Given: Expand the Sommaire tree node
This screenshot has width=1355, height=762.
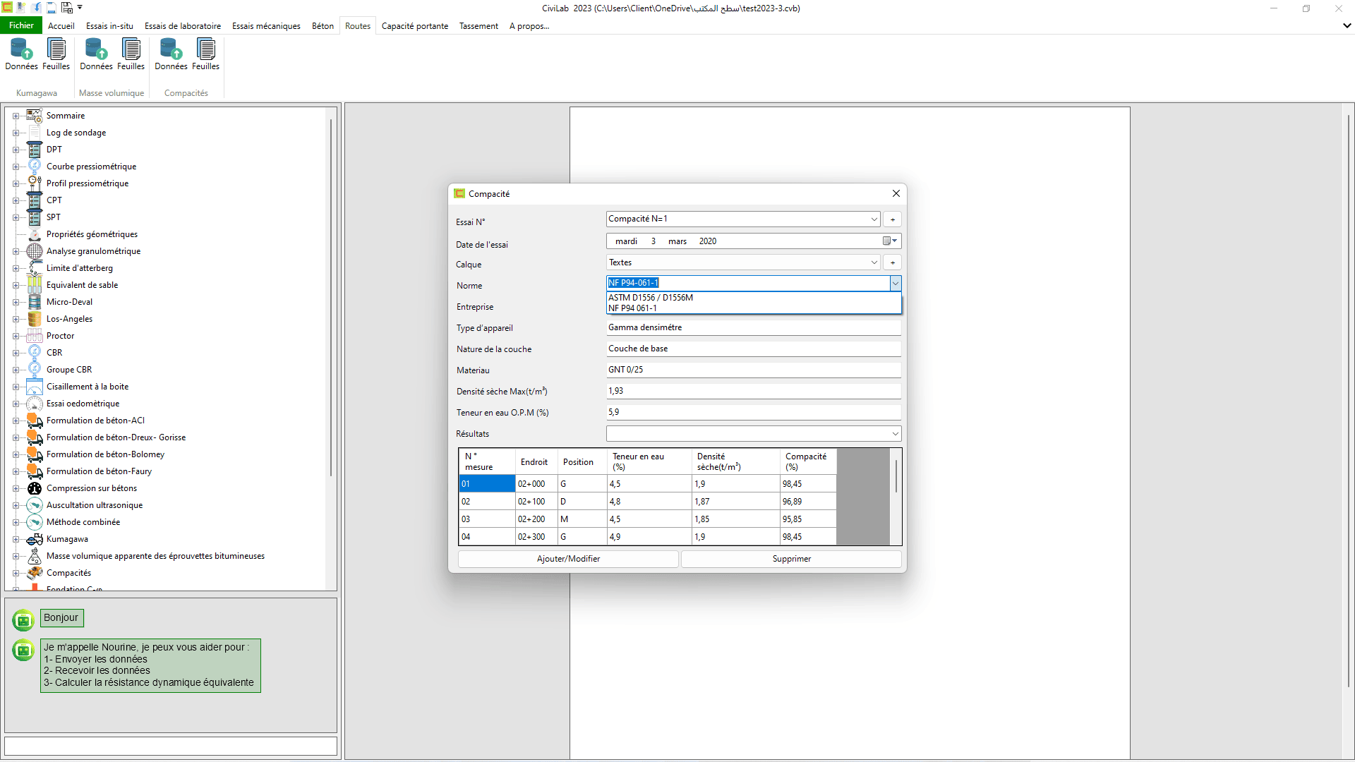Looking at the screenshot, I should click(x=16, y=116).
